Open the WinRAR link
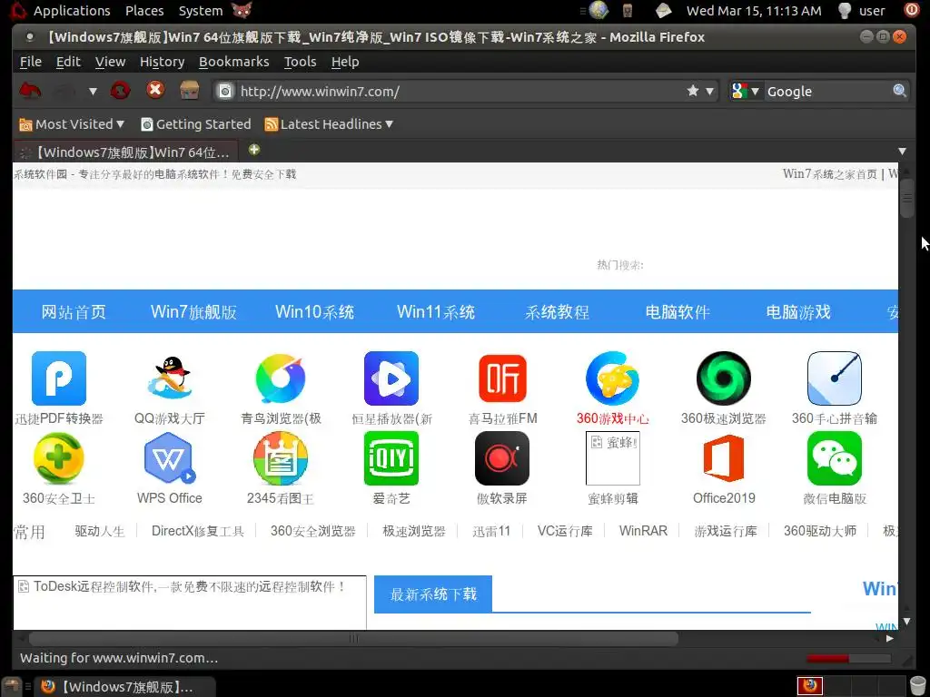The image size is (930, 697). [x=643, y=531]
